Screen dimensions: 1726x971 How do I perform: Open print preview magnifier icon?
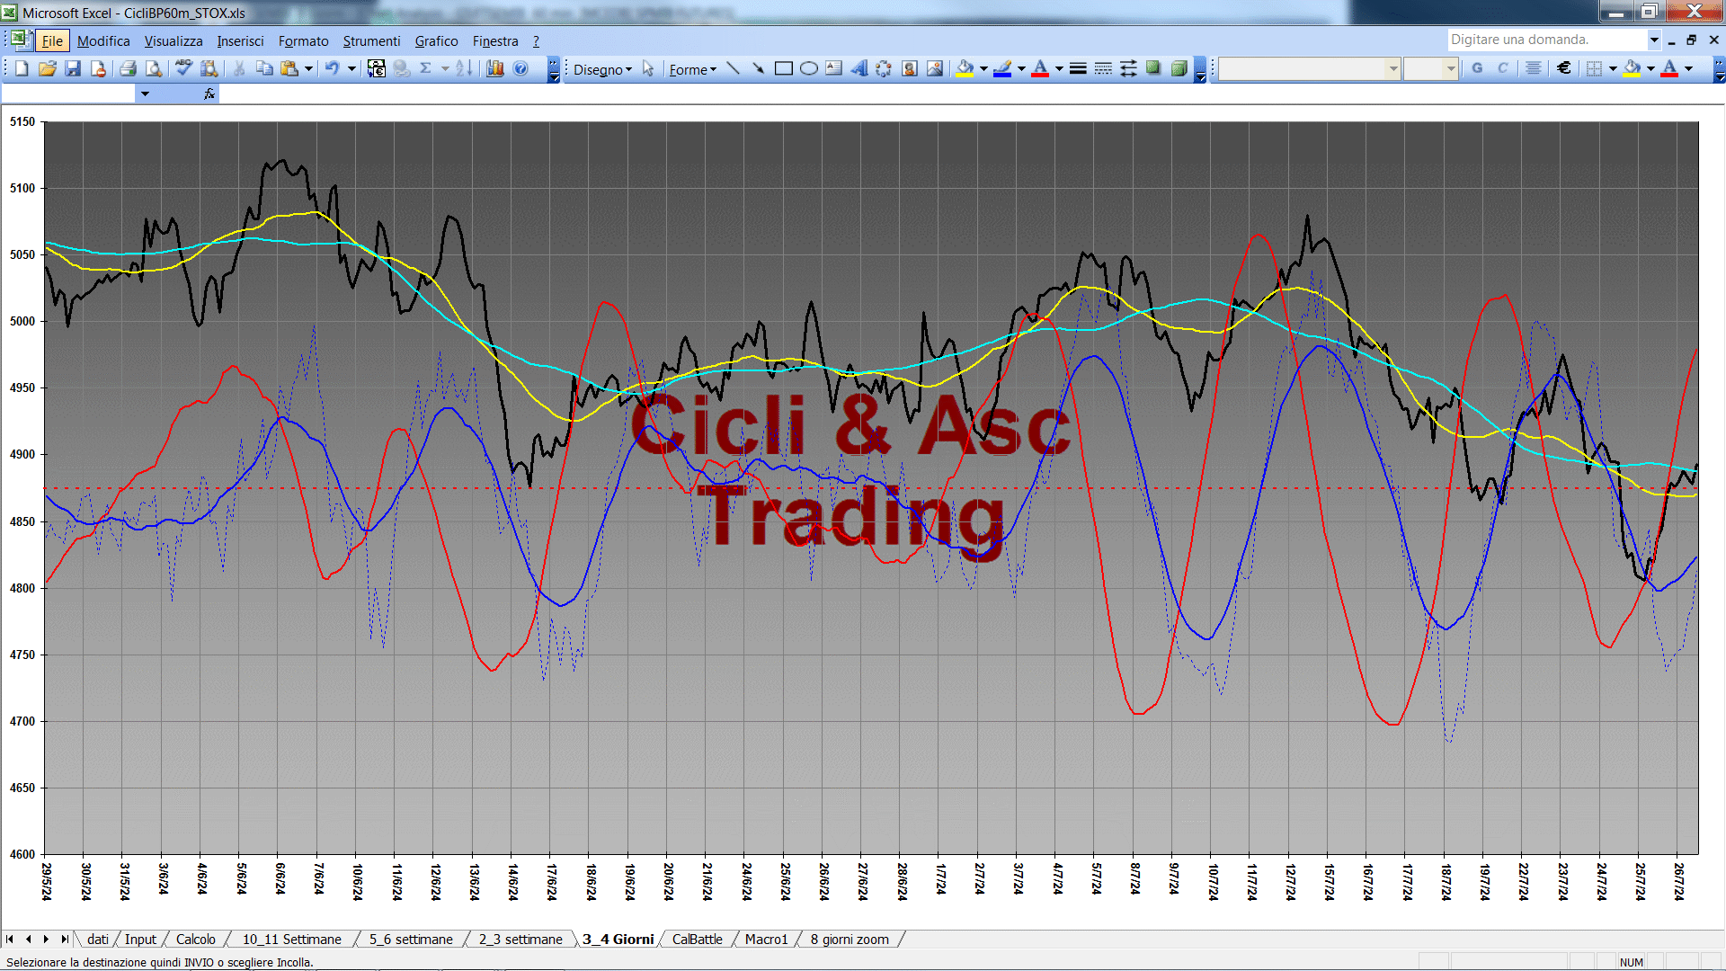pos(154,69)
